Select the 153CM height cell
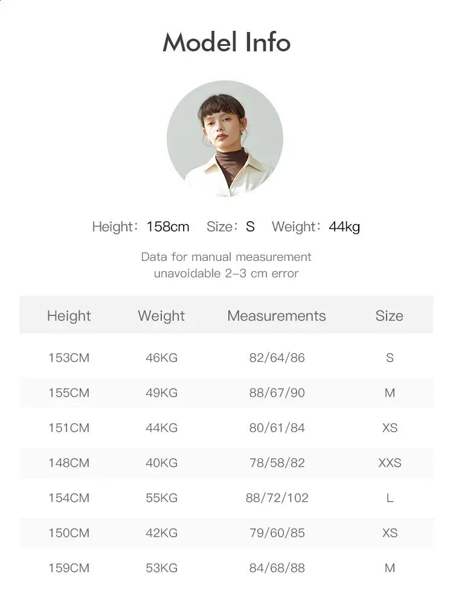The image size is (453, 604). 69,358
